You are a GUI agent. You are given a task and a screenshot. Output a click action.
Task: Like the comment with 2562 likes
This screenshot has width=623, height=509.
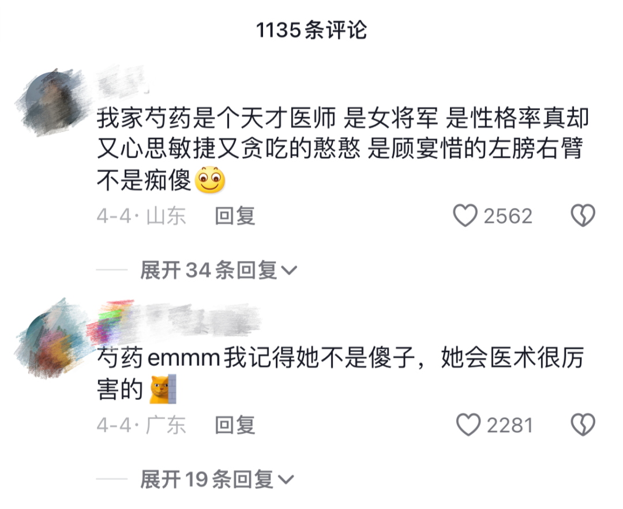(465, 216)
